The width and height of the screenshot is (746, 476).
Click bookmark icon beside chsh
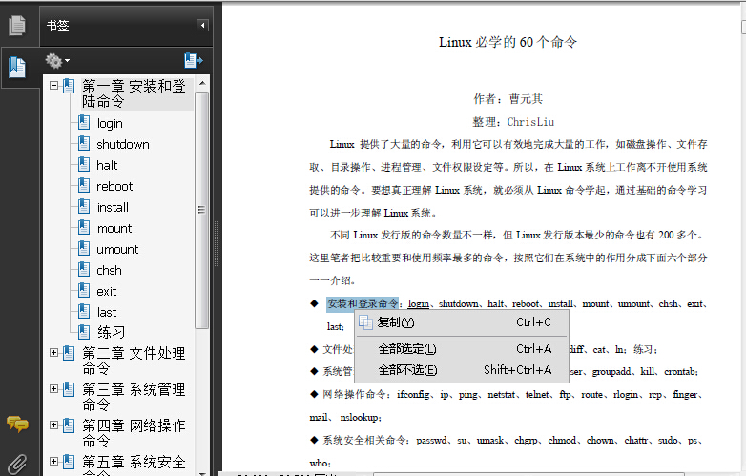84,269
